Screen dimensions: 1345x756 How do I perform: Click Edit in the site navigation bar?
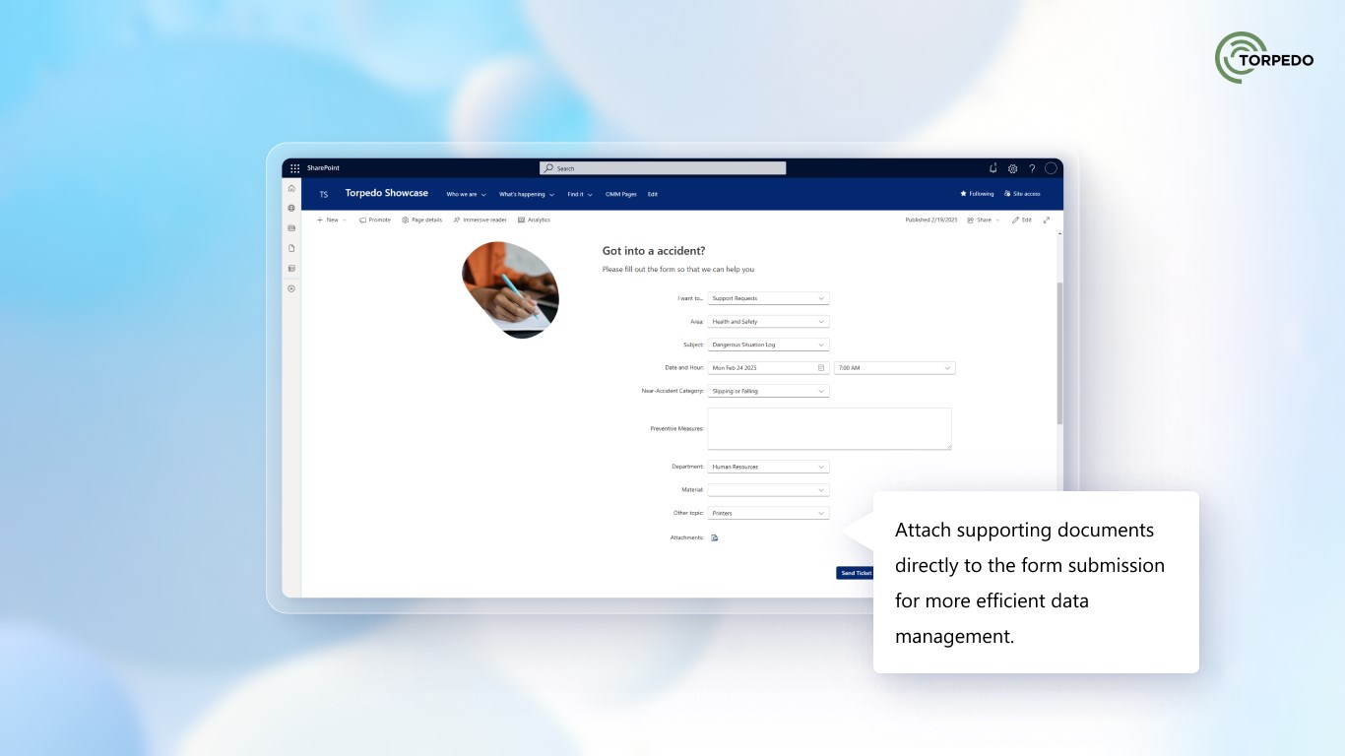653,194
